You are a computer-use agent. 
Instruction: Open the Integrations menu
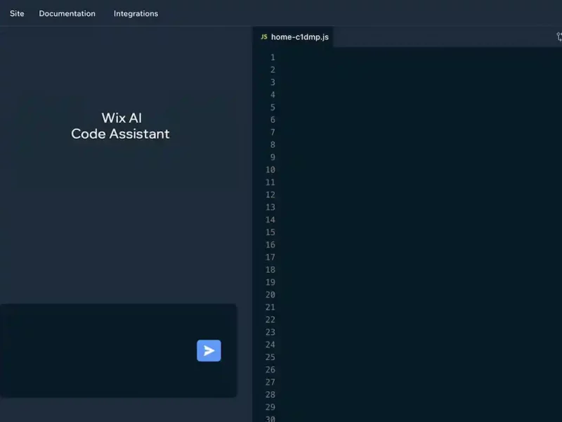click(136, 13)
